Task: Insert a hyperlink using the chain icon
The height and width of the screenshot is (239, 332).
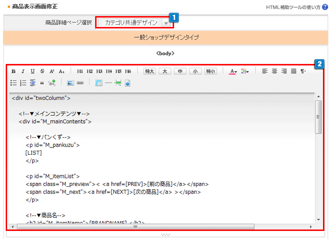Action: [80, 83]
